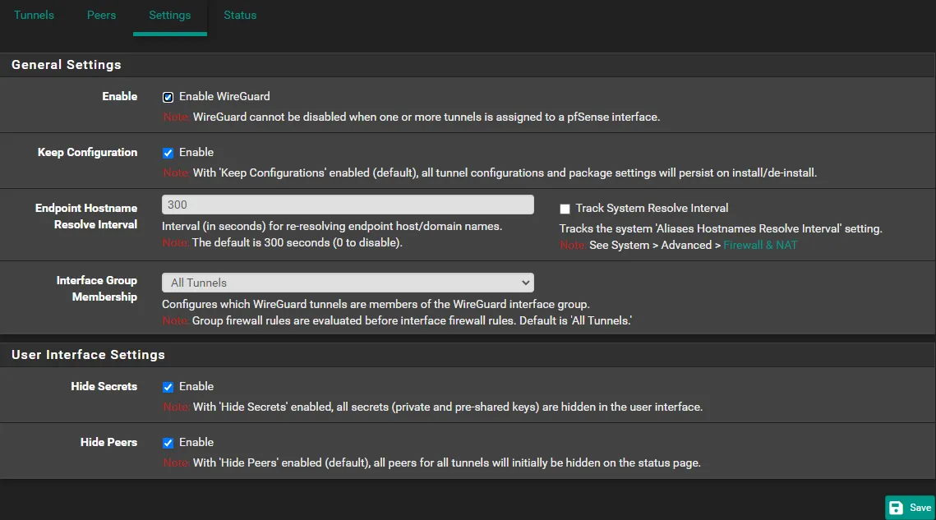Switch to the Tunnels tab

coord(34,14)
